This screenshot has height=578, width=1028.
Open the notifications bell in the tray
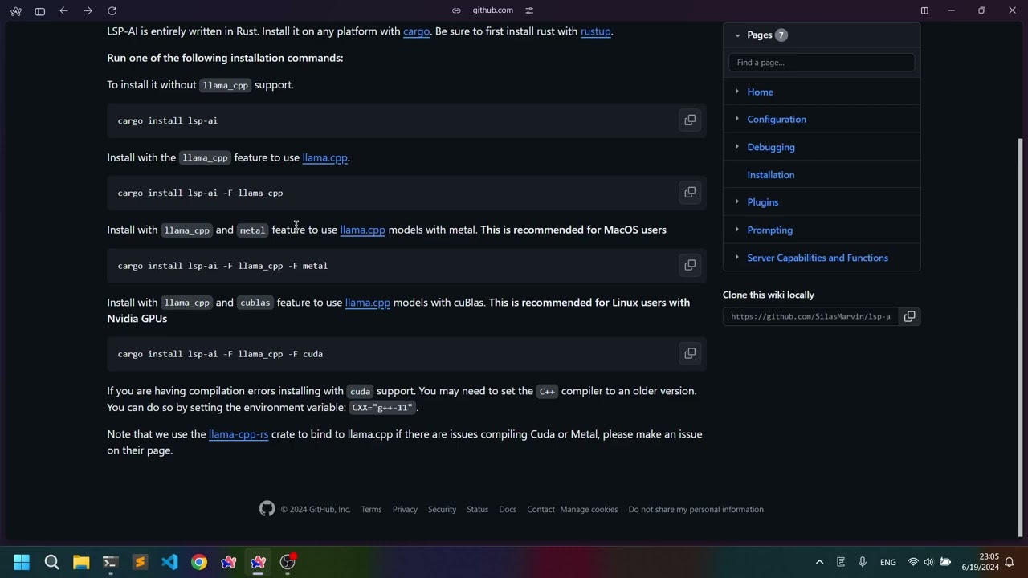[x=1010, y=562]
